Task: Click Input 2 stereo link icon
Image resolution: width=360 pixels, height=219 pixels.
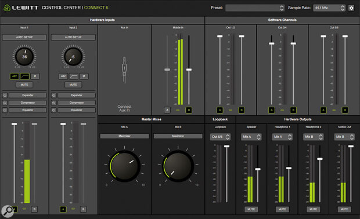Action: [x=73, y=209]
